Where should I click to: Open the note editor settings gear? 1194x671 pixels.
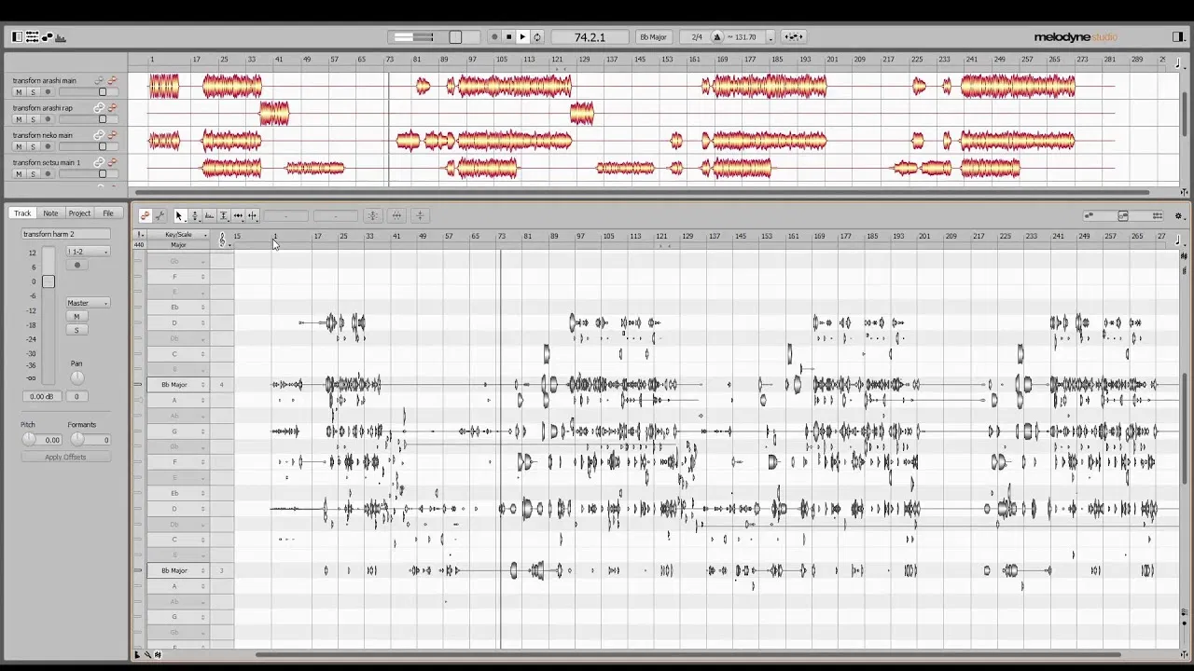pos(1178,216)
